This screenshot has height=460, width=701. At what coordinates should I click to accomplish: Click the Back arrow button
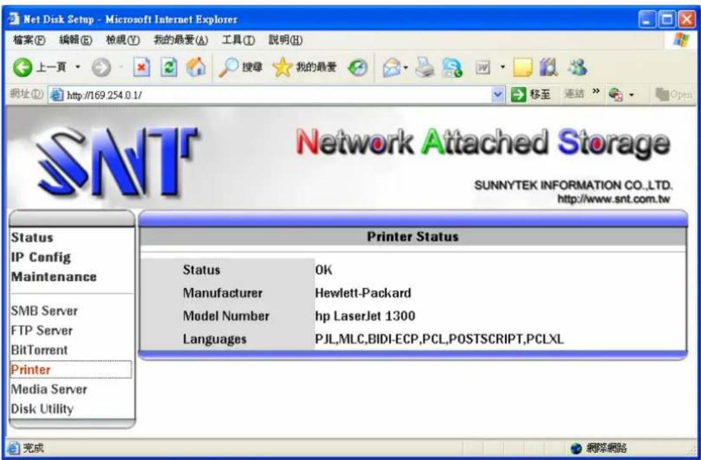(x=23, y=68)
